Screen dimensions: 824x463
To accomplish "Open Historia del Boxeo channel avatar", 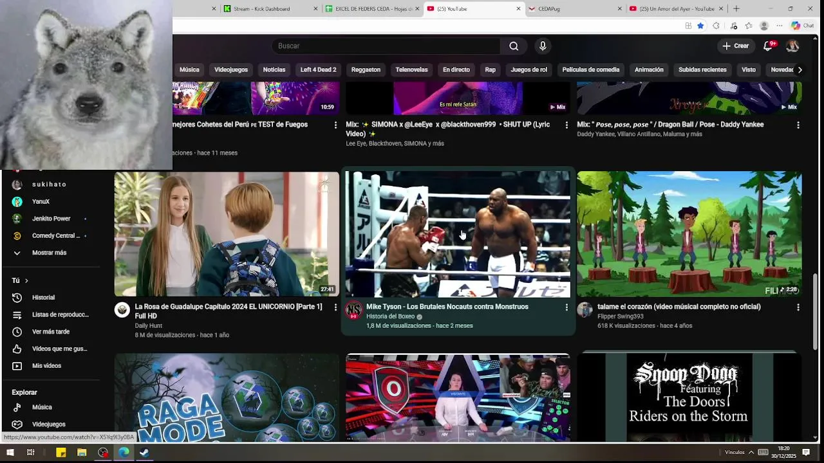I will [353, 311].
